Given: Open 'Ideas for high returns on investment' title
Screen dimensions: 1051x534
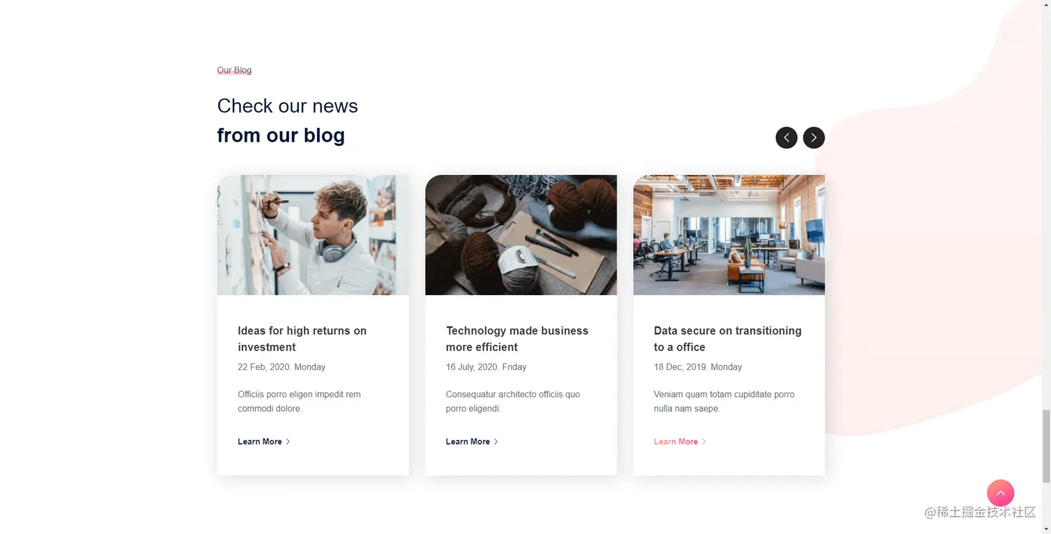Looking at the screenshot, I should pyautogui.click(x=302, y=339).
